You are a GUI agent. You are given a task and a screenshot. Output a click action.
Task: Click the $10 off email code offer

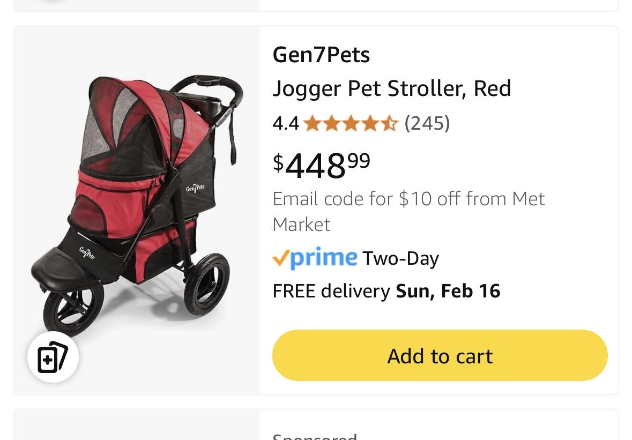pos(408,211)
